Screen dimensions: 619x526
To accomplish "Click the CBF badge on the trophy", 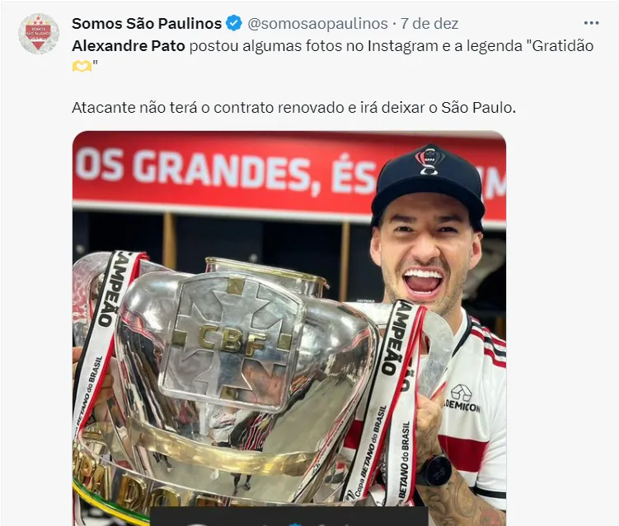I will (x=232, y=338).
